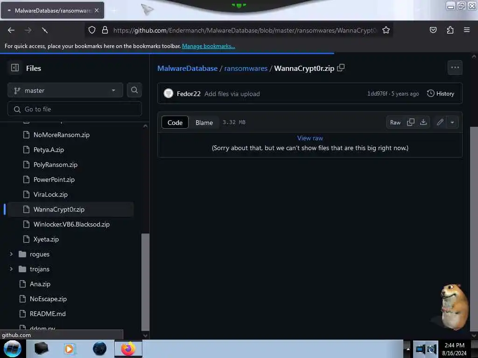This screenshot has height=358, width=478.
Task: Click the network tray icon
Action: 421,350
